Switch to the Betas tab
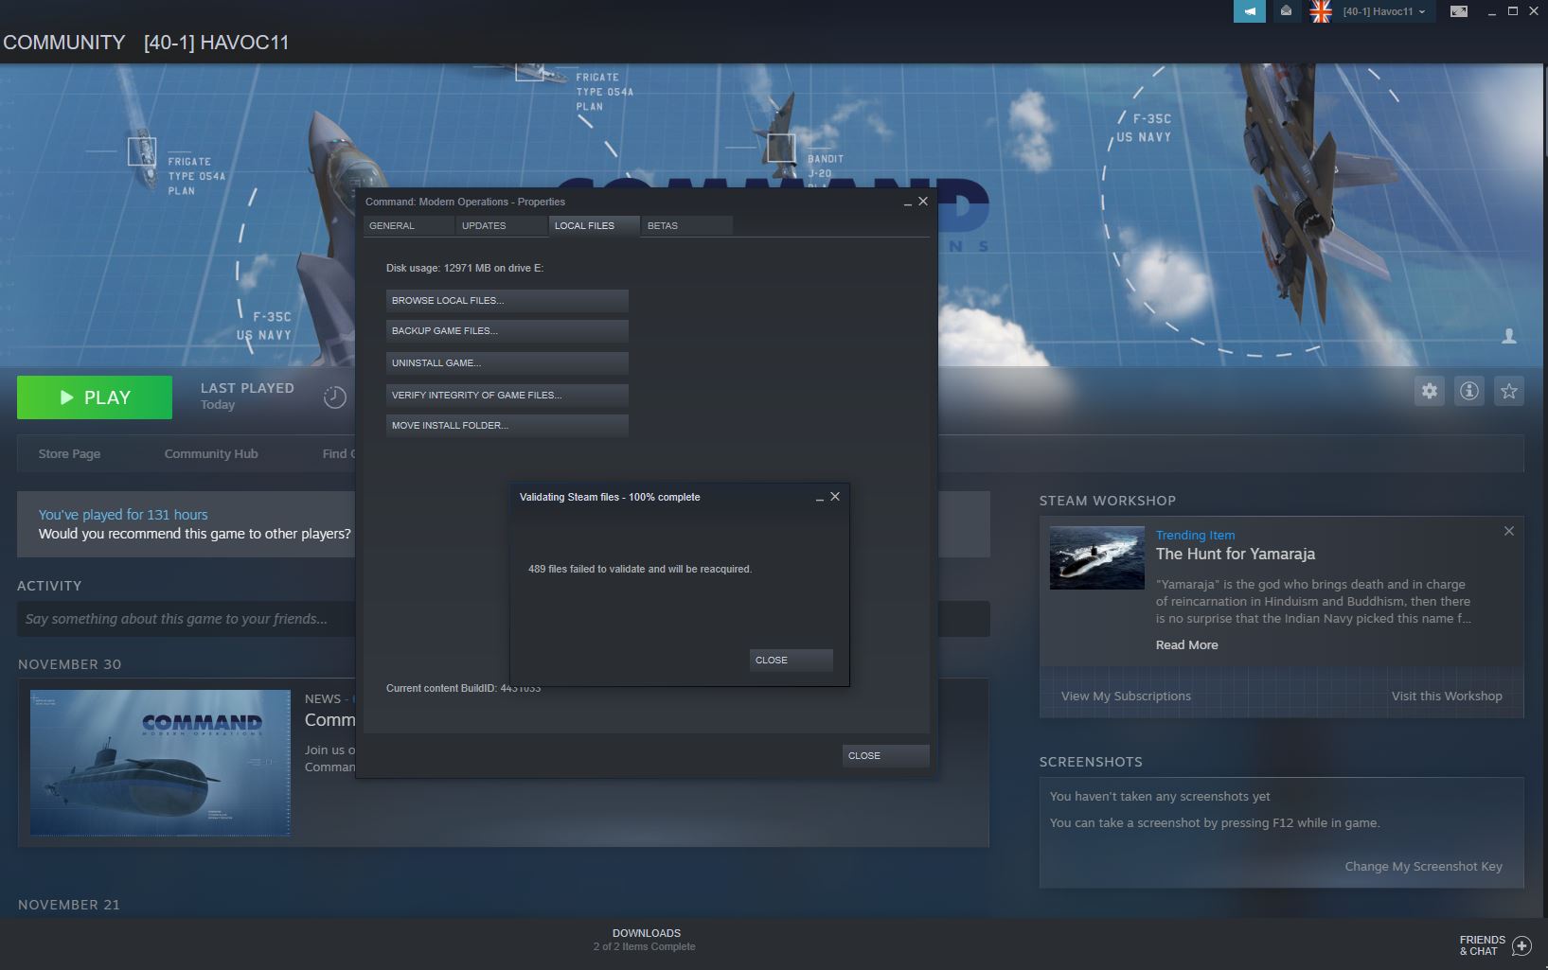This screenshot has height=970, width=1548. pyautogui.click(x=663, y=226)
